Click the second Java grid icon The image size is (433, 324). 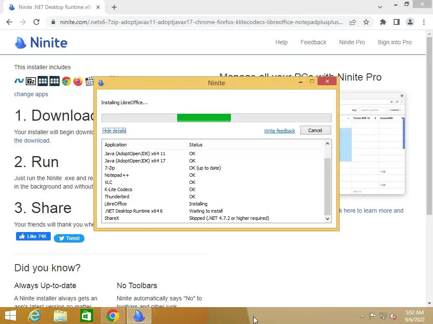point(55,81)
